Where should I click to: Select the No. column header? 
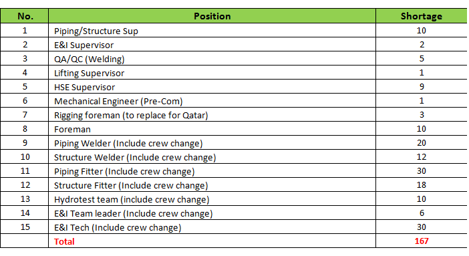click(x=25, y=16)
